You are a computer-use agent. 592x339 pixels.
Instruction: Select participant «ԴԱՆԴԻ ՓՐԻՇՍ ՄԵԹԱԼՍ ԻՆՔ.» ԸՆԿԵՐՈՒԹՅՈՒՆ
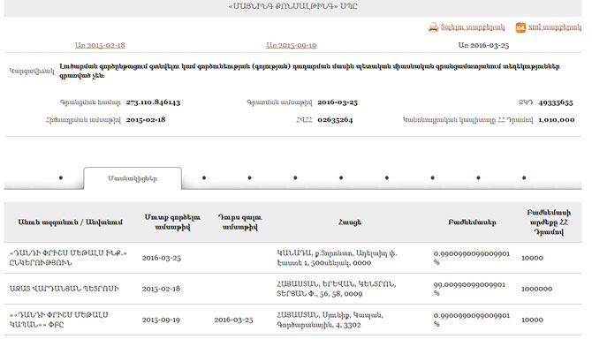(x=68, y=258)
